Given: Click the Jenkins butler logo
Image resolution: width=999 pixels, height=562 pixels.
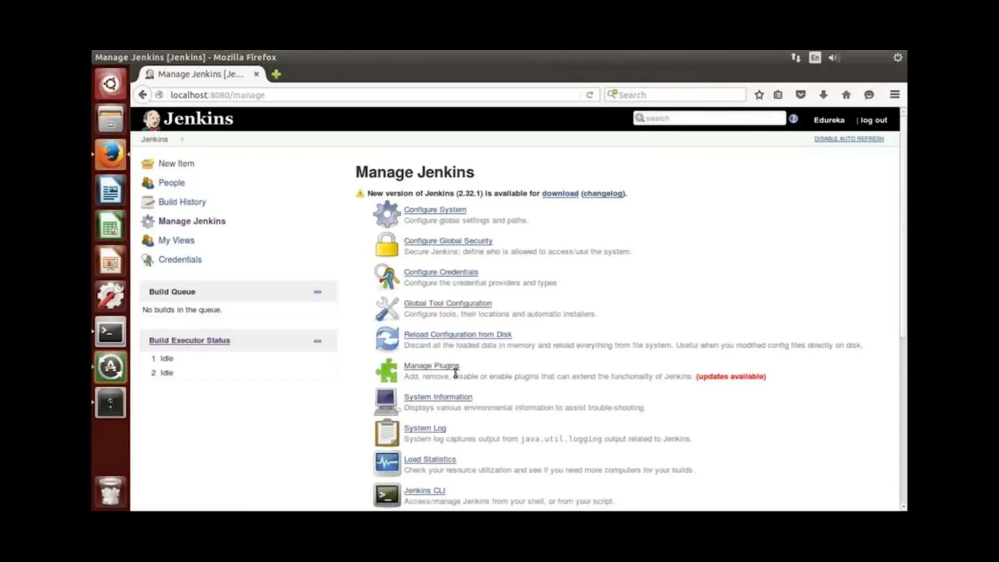Looking at the screenshot, I should (x=151, y=120).
